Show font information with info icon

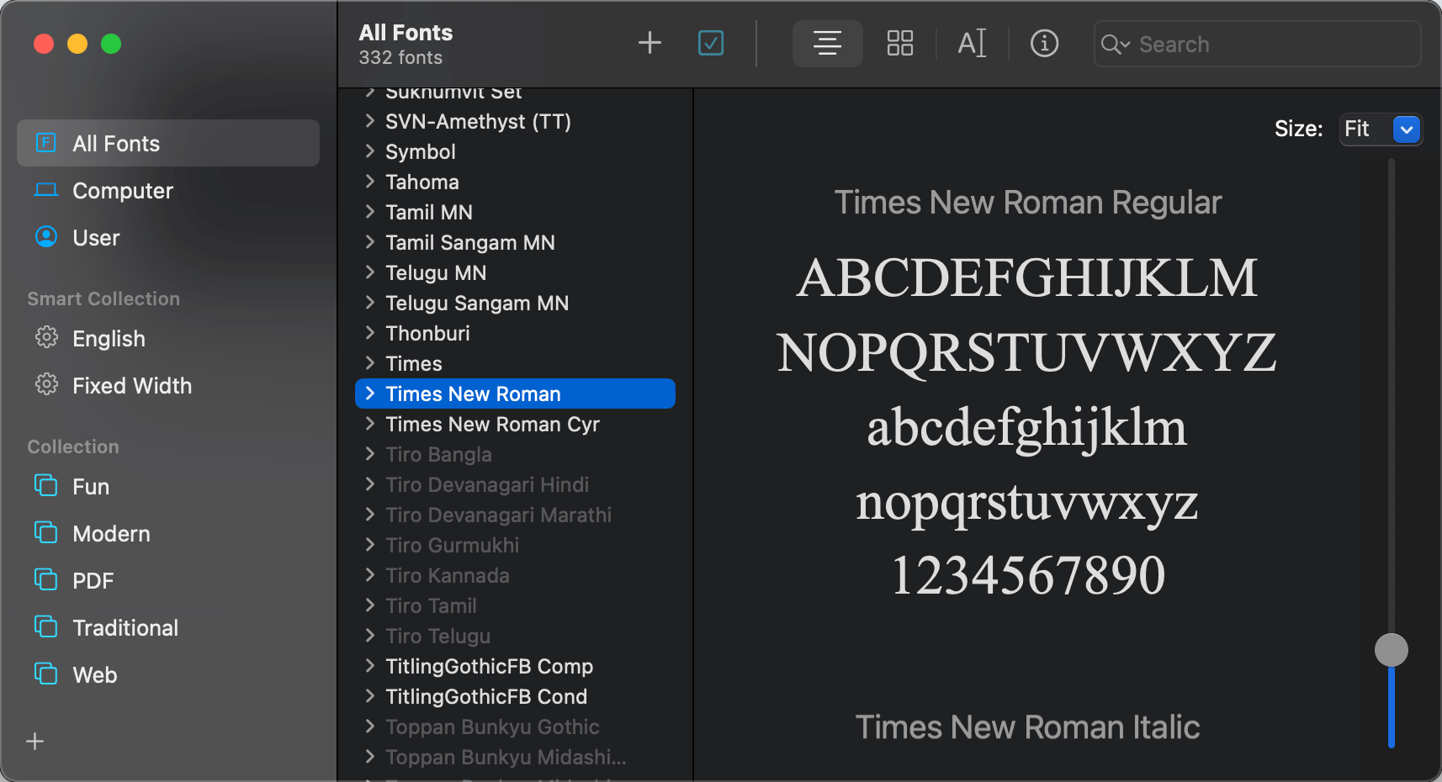coord(1045,43)
